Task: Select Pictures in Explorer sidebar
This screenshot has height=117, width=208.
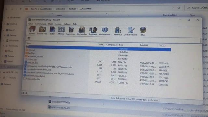Action: click(9, 56)
